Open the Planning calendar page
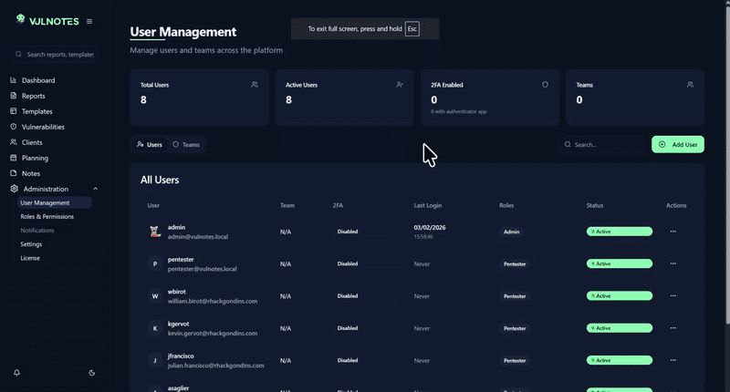Screen dimensions: 730x392 tap(36, 158)
